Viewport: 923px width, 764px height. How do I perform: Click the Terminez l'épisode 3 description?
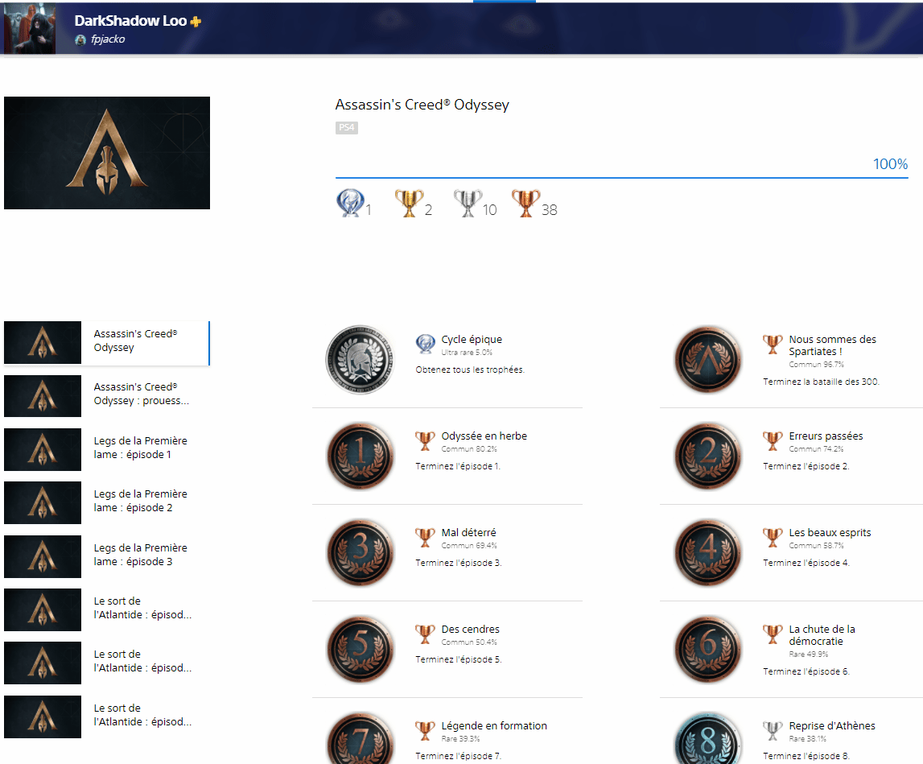pos(459,563)
